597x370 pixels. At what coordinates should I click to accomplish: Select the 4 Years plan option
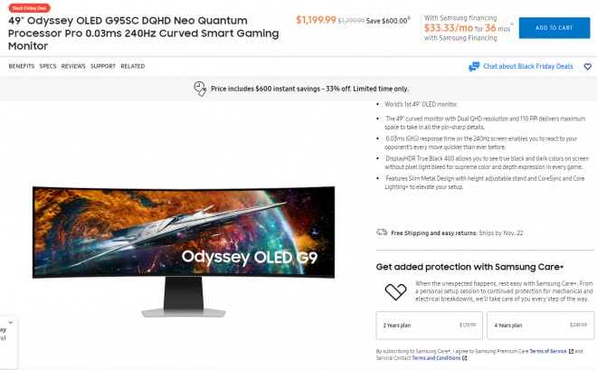tap(540, 325)
